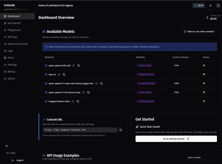Click the Code Generation modality badge
Image resolution: width=222 pixels, height=164 pixels.
[x=146, y=83]
